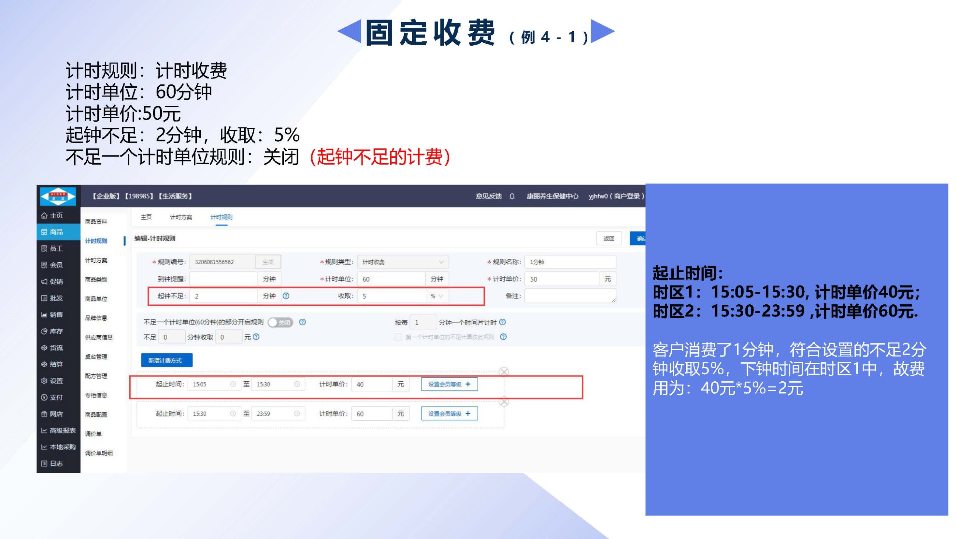Click the 新增计费方式 button

166,360
